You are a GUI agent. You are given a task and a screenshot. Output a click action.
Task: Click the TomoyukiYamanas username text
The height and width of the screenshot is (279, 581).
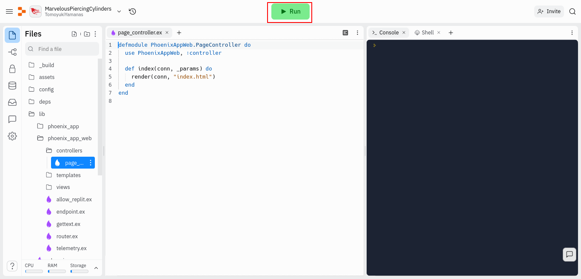64,14
